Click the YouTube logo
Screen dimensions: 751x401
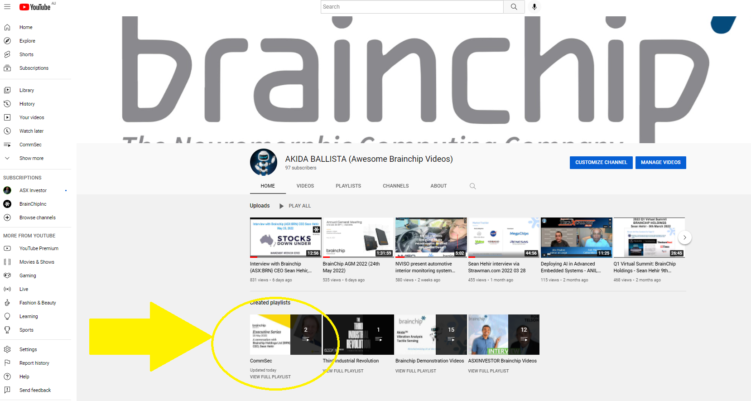tap(35, 7)
